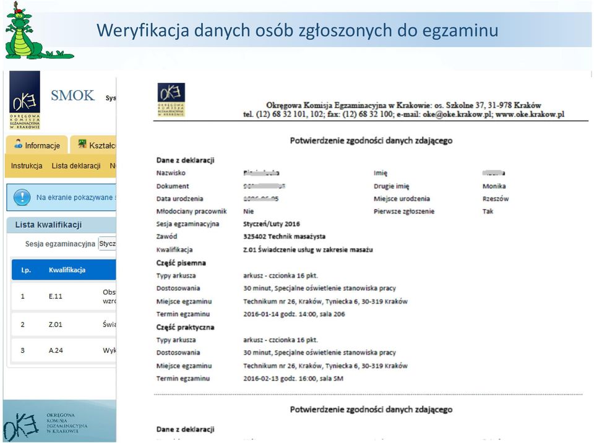Select row with qualification A.24
594x443 pixels.
tap(64, 351)
